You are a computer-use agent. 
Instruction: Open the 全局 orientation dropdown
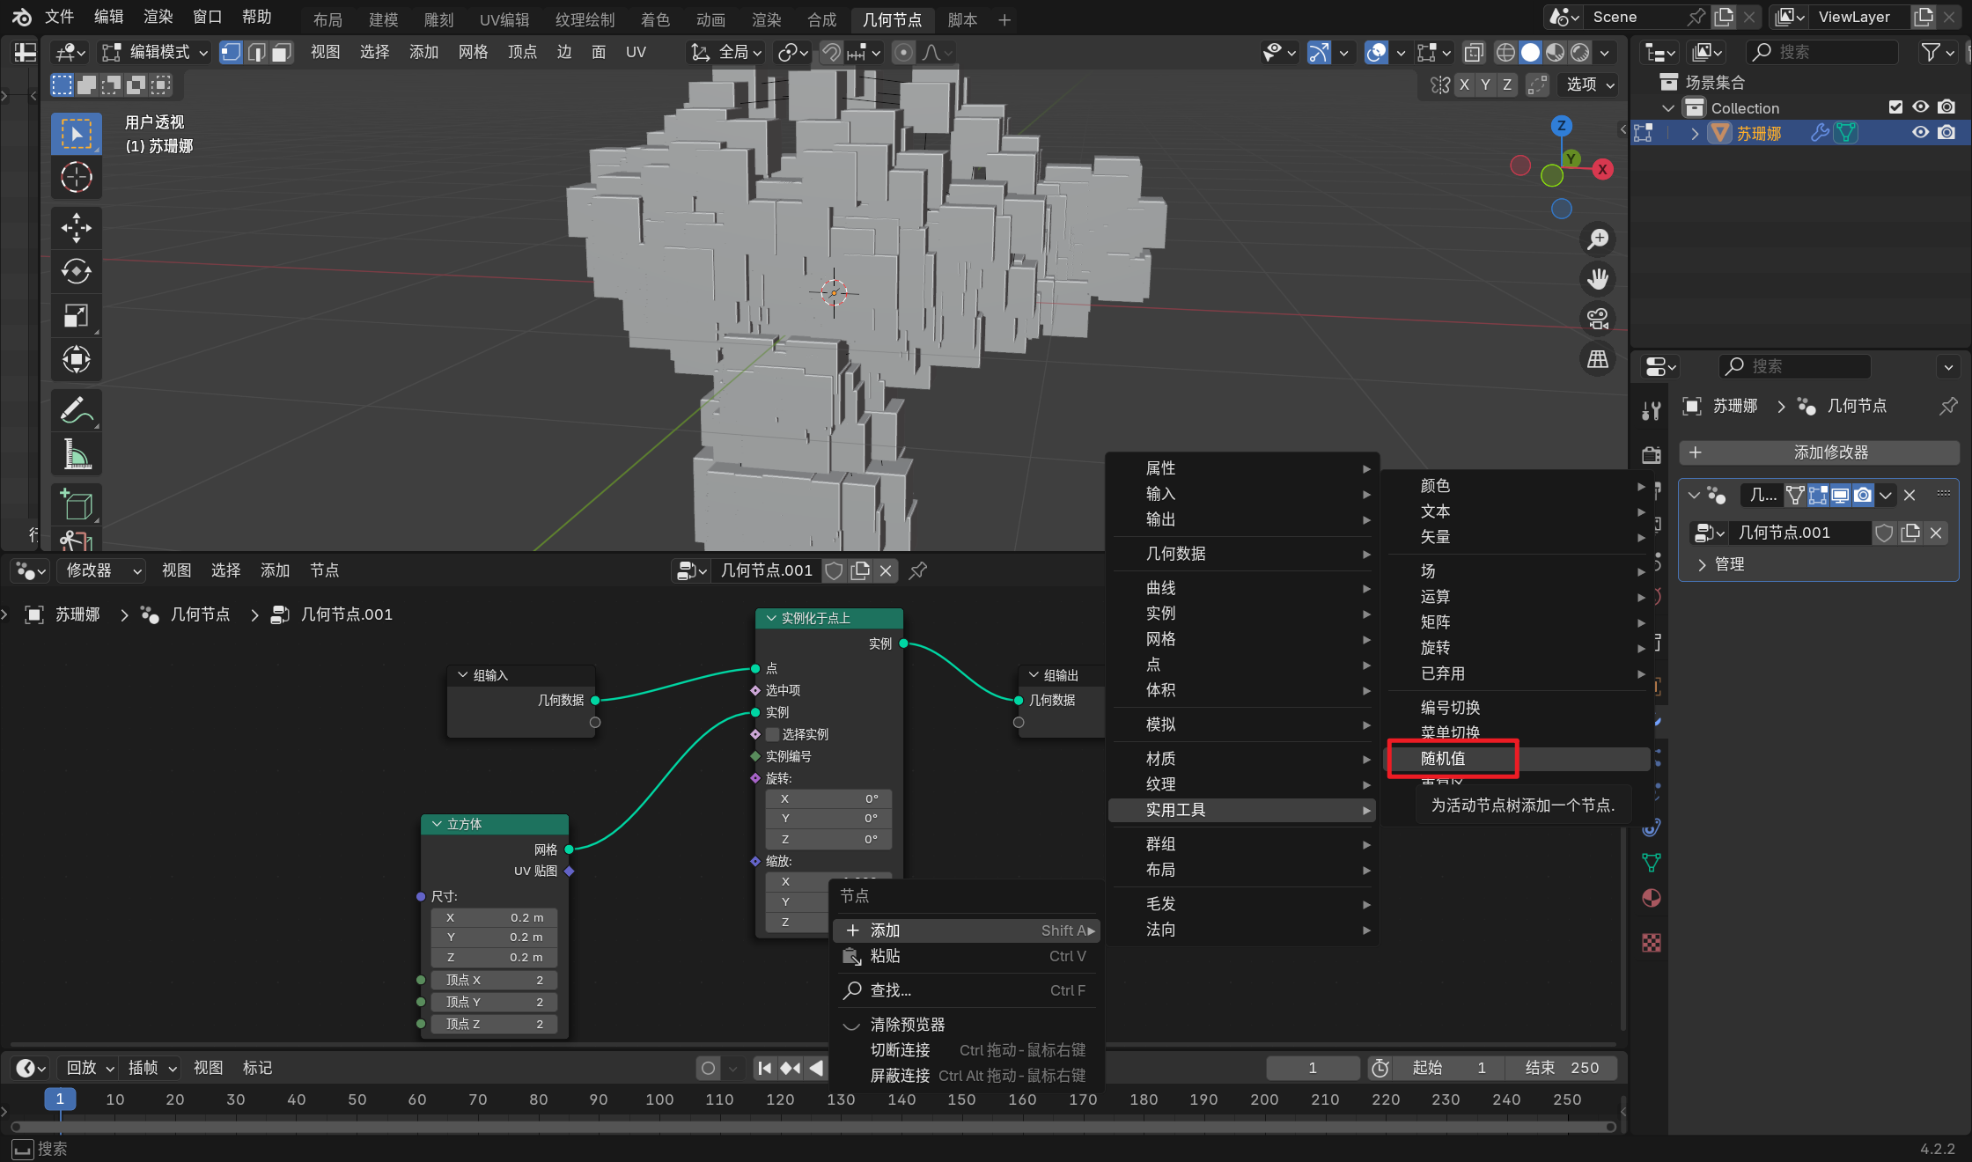(x=726, y=53)
